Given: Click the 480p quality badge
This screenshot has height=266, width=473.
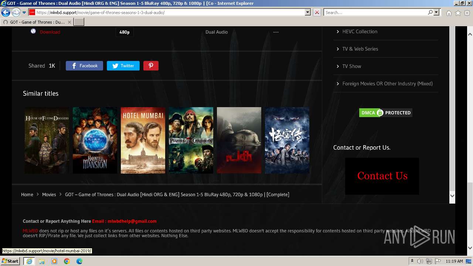Looking at the screenshot, I should tap(125, 32).
